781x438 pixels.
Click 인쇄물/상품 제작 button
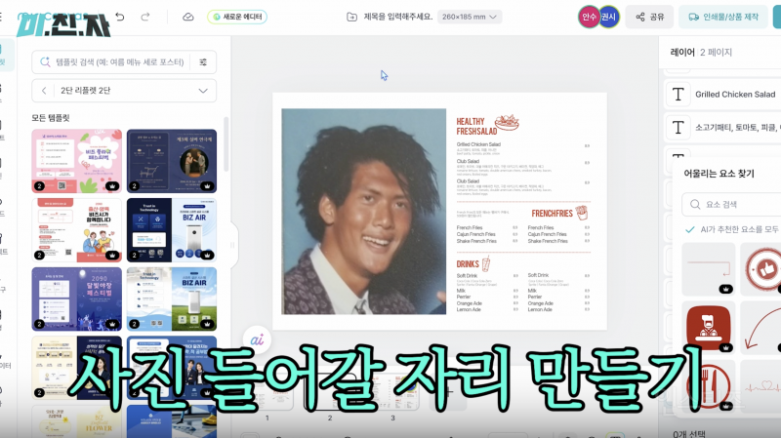pos(723,17)
